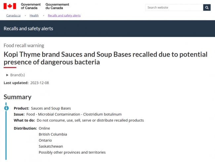
Task: Click the Canadian flag logo
Action: coord(10,6)
